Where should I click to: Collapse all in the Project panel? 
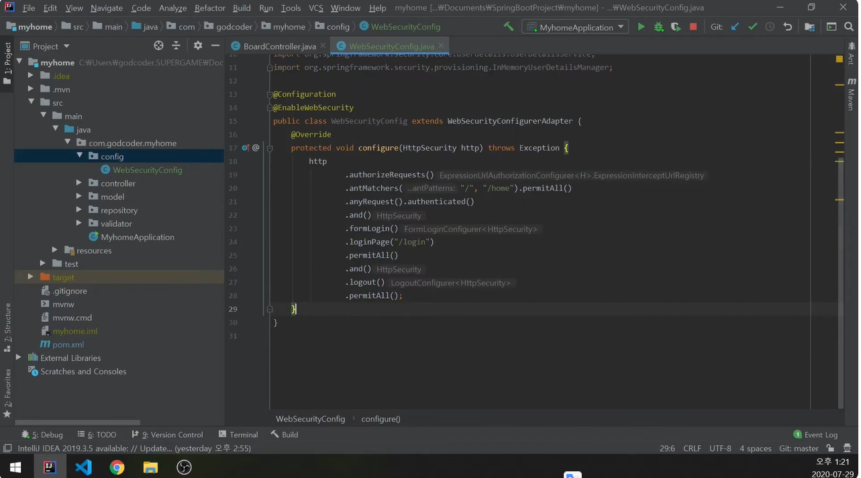(176, 46)
